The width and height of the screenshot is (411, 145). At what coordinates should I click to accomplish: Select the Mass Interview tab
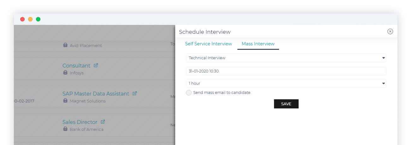(258, 44)
